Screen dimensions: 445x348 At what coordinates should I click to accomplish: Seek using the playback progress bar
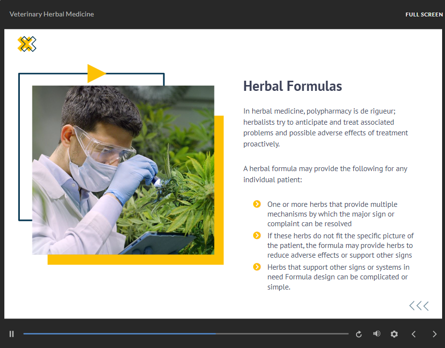pos(186,334)
